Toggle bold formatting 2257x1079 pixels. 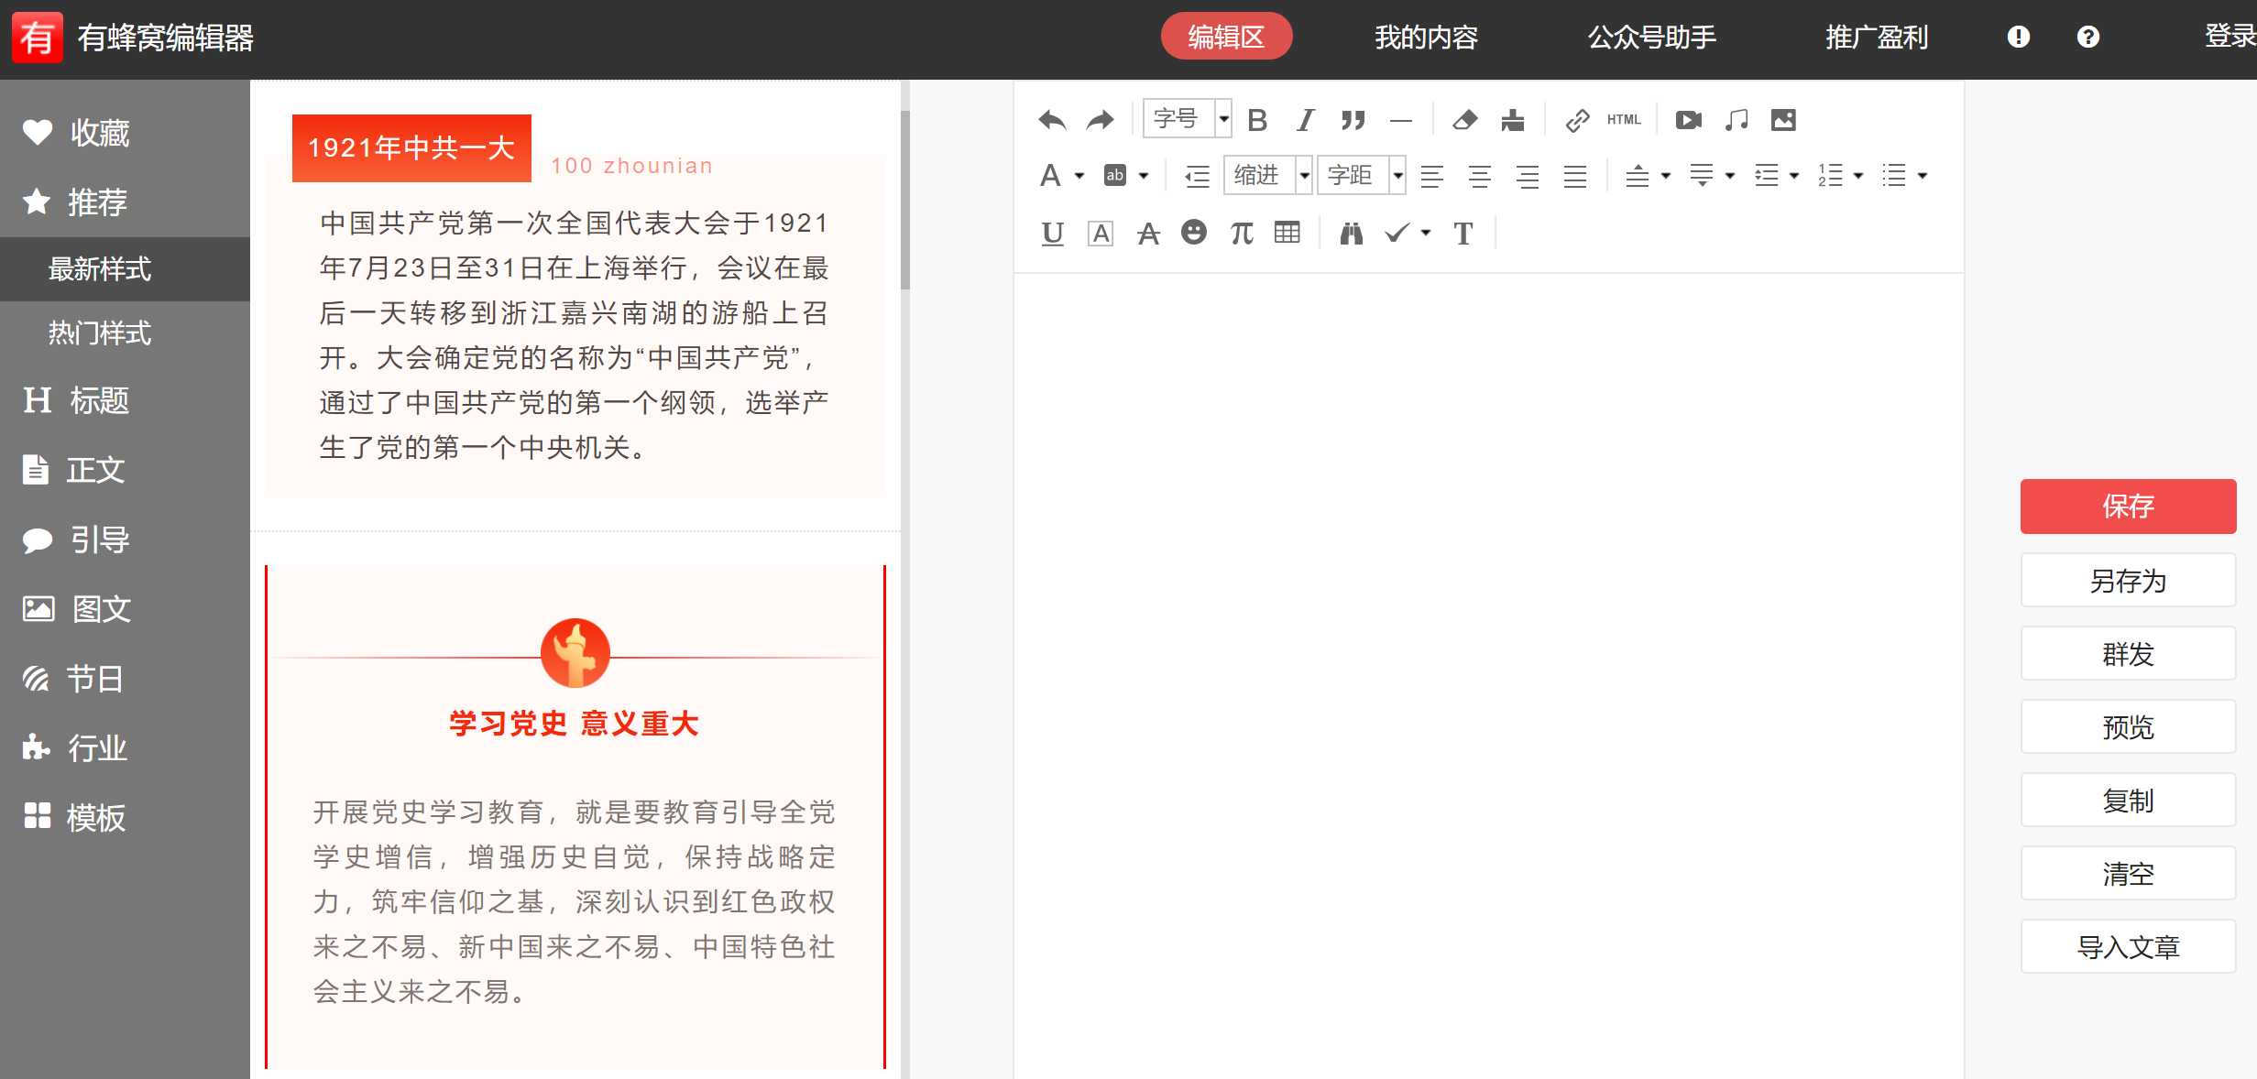[x=1257, y=120]
